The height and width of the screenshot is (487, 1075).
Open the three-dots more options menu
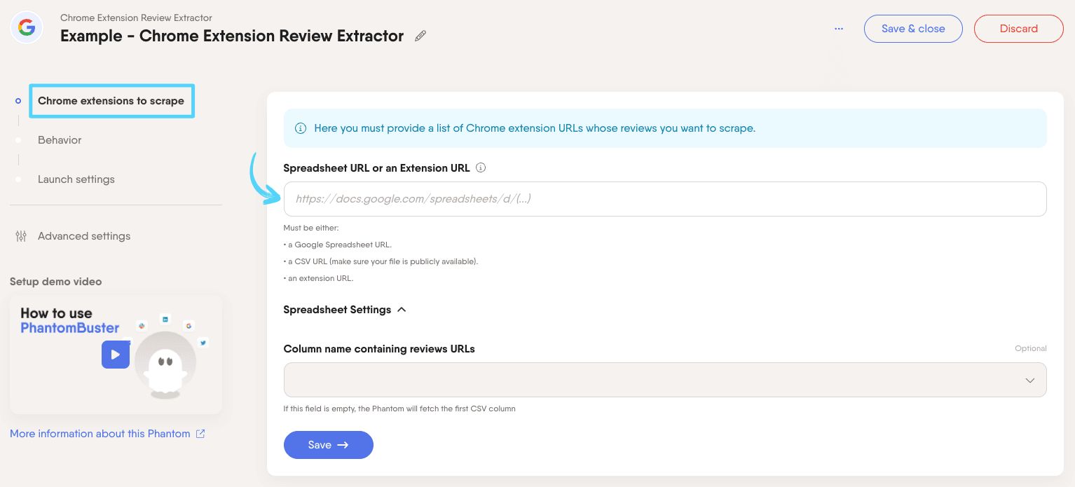click(839, 29)
